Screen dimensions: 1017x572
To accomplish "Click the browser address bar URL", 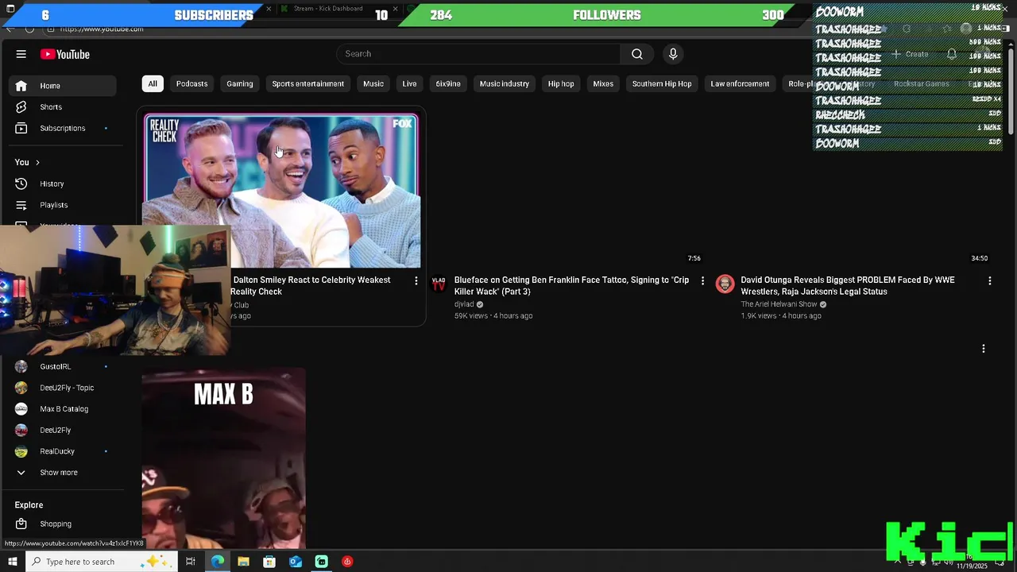I will click(x=102, y=29).
